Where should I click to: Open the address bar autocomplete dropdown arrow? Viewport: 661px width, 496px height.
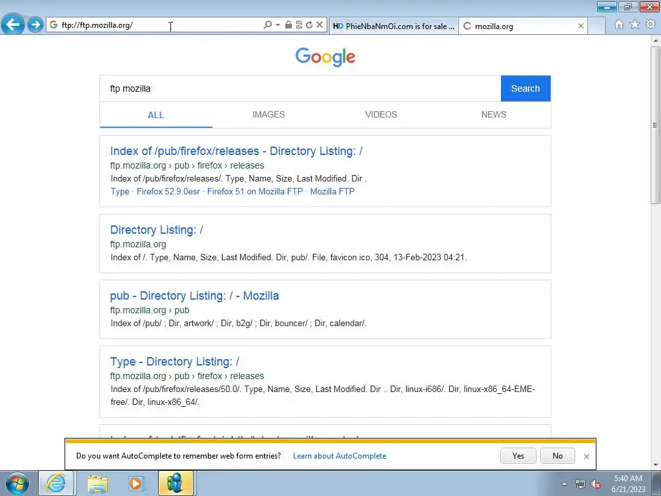(x=278, y=25)
